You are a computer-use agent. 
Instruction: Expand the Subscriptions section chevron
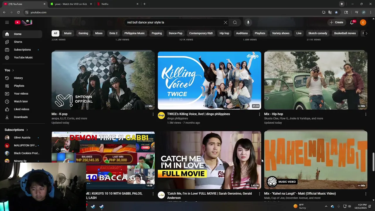click(27, 130)
